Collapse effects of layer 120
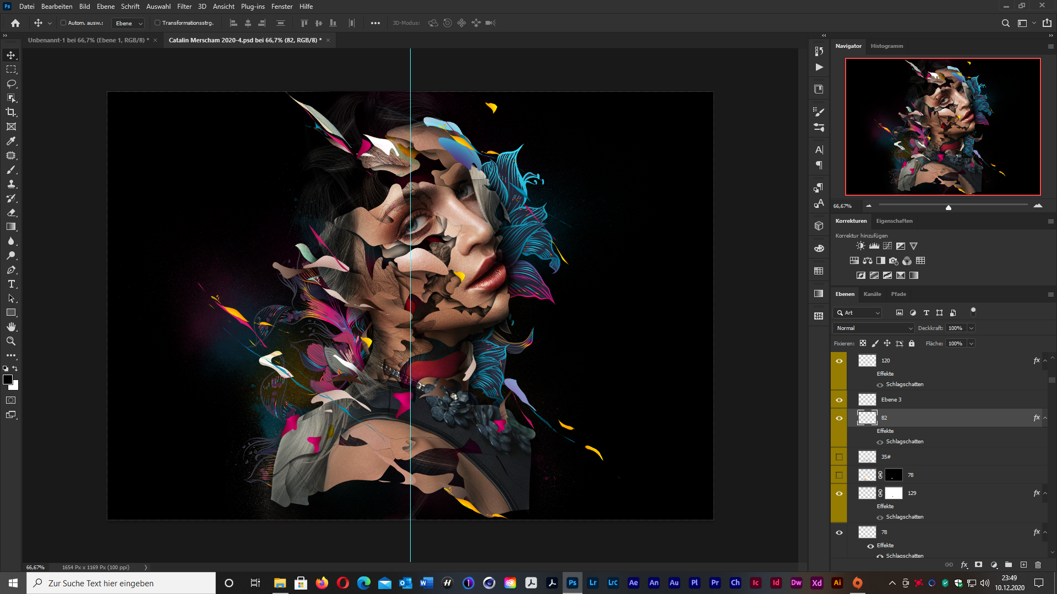 (x=1045, y=361)
